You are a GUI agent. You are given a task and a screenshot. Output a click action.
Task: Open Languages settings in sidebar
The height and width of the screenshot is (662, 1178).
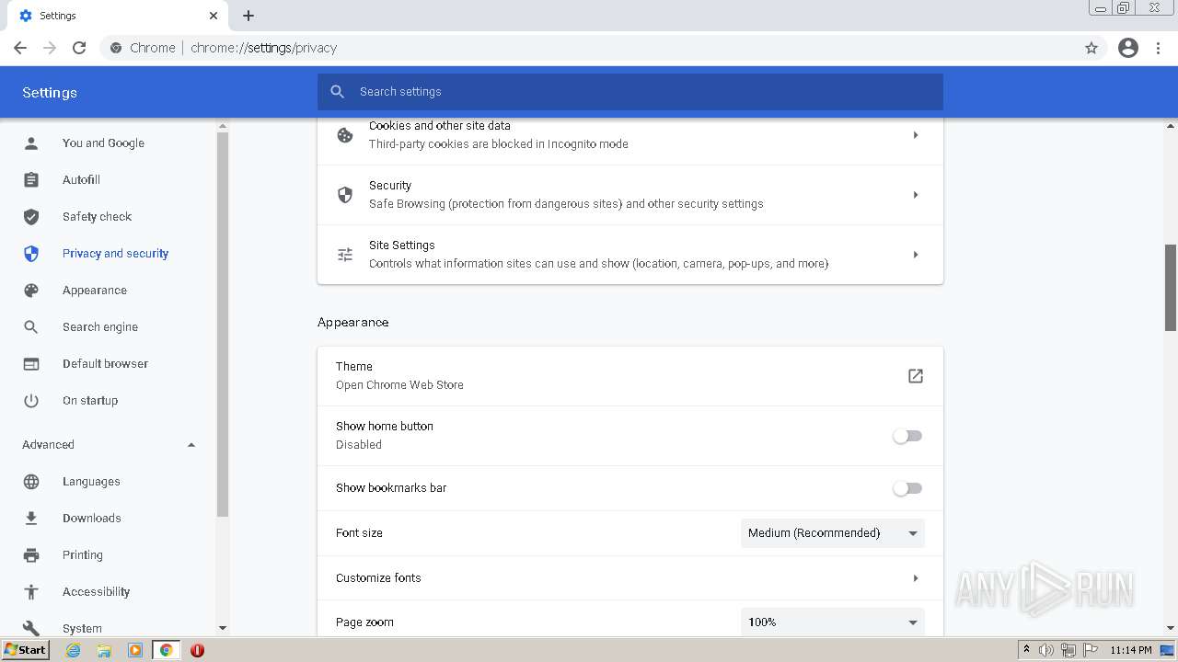(x=91, y=482)
